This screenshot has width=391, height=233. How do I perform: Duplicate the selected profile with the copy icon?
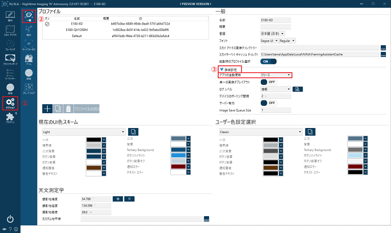(x=58, y=109)
